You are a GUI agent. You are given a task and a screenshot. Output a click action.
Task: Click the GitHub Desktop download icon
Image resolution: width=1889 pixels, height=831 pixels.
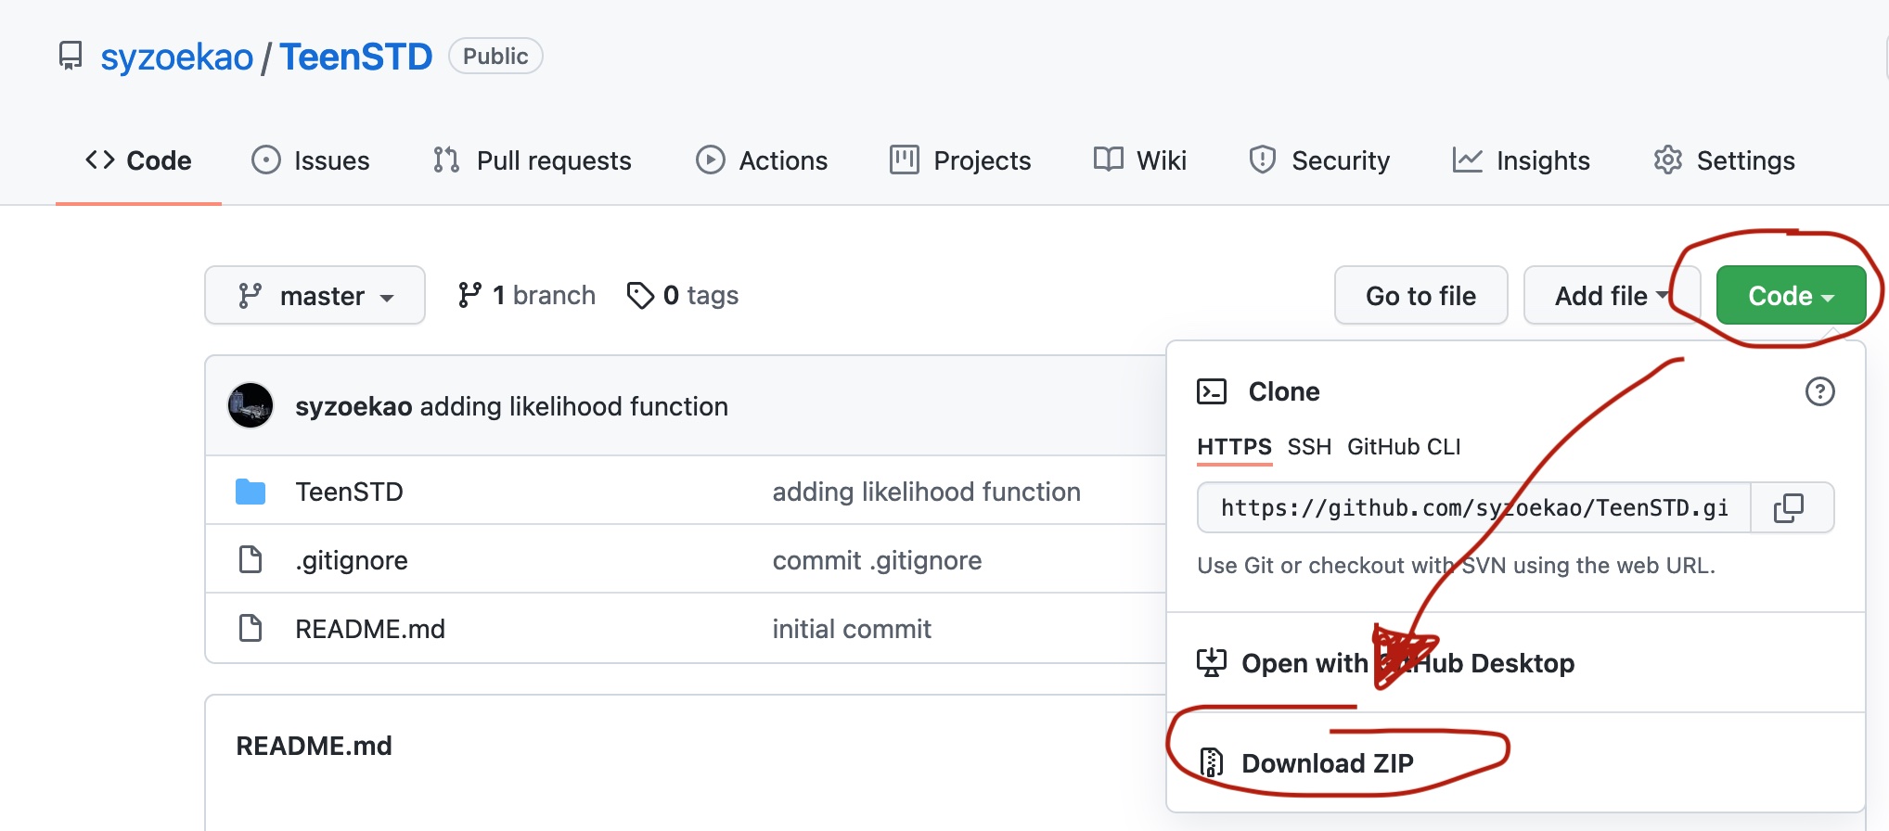click(x=1212, y=662)
